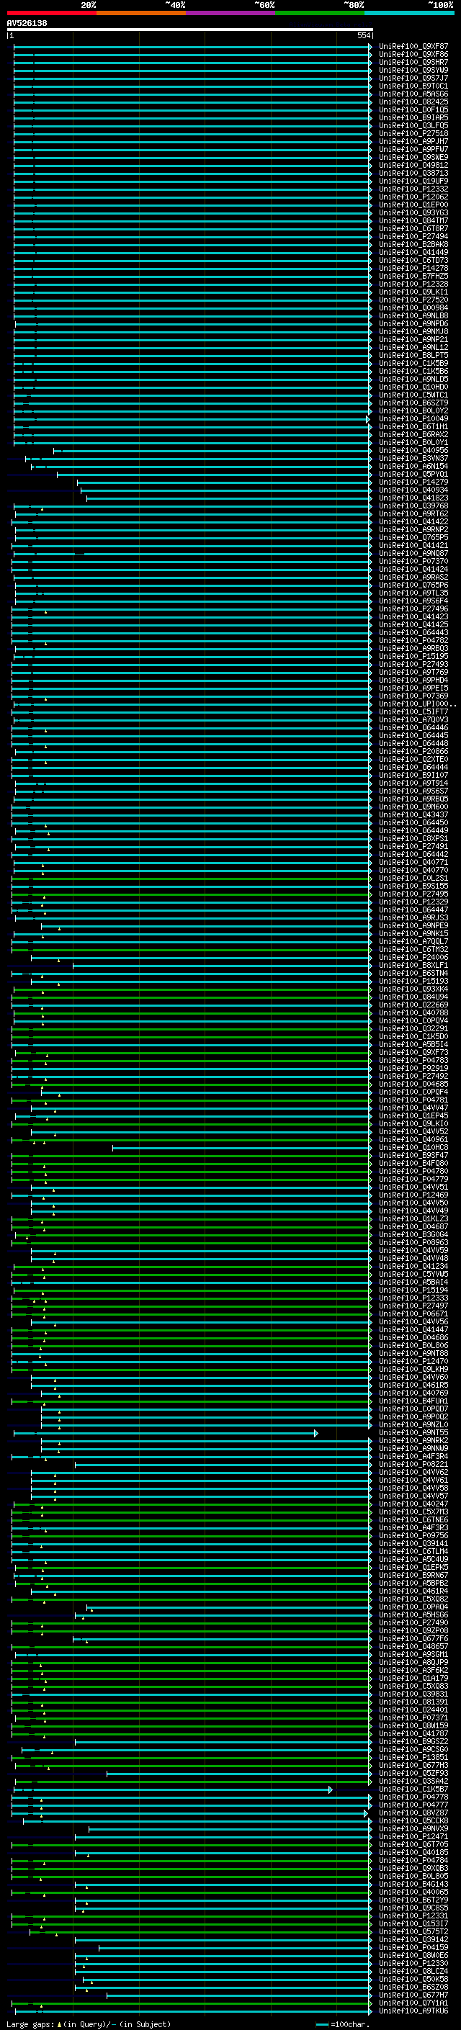The image size is (461, 2030).
Task: Select label UniRef100_A9TKU6
Action: (x=413, y=2011)
